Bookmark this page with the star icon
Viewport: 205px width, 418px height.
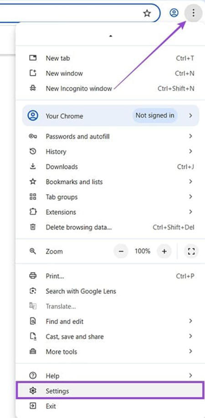click(147, 13)
